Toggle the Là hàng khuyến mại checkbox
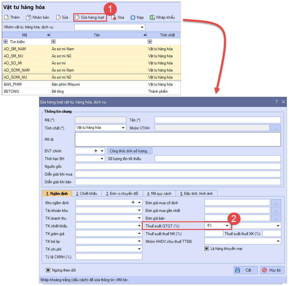This screenshot has height=286, width=289. [207, 248]
